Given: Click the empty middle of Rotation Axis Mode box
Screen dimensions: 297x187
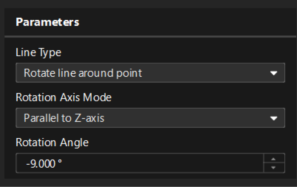Looking at the screenshot, I should point(186,118).
